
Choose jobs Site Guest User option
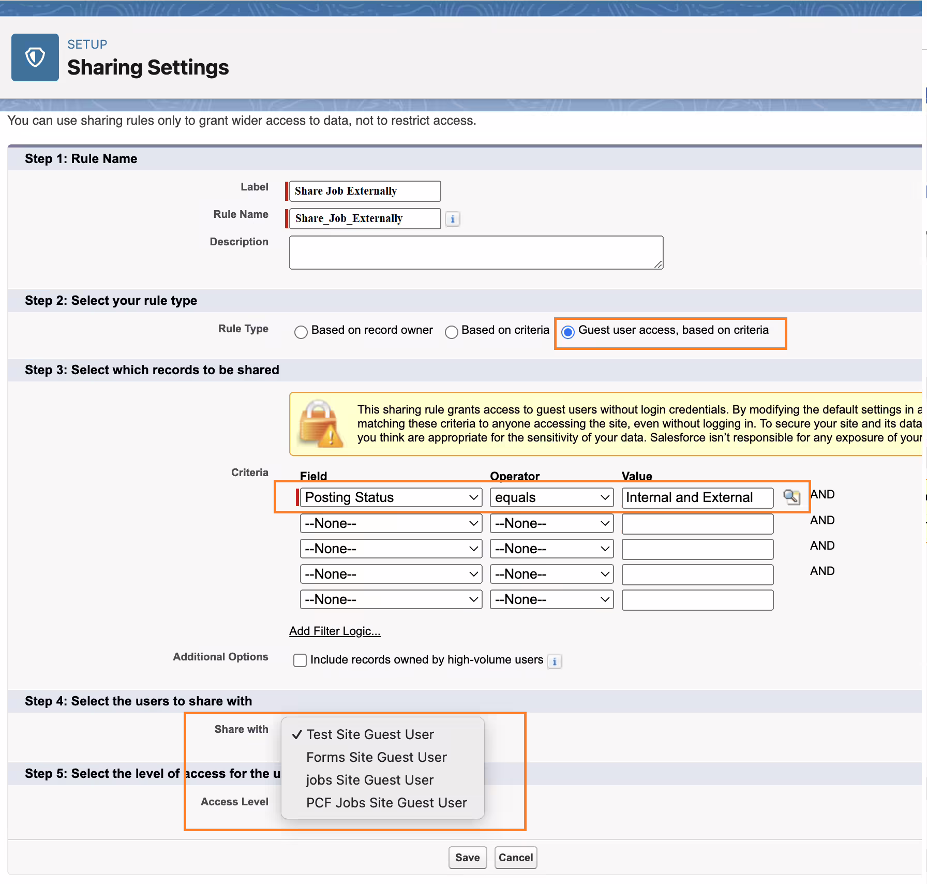(x=370, y=780)
